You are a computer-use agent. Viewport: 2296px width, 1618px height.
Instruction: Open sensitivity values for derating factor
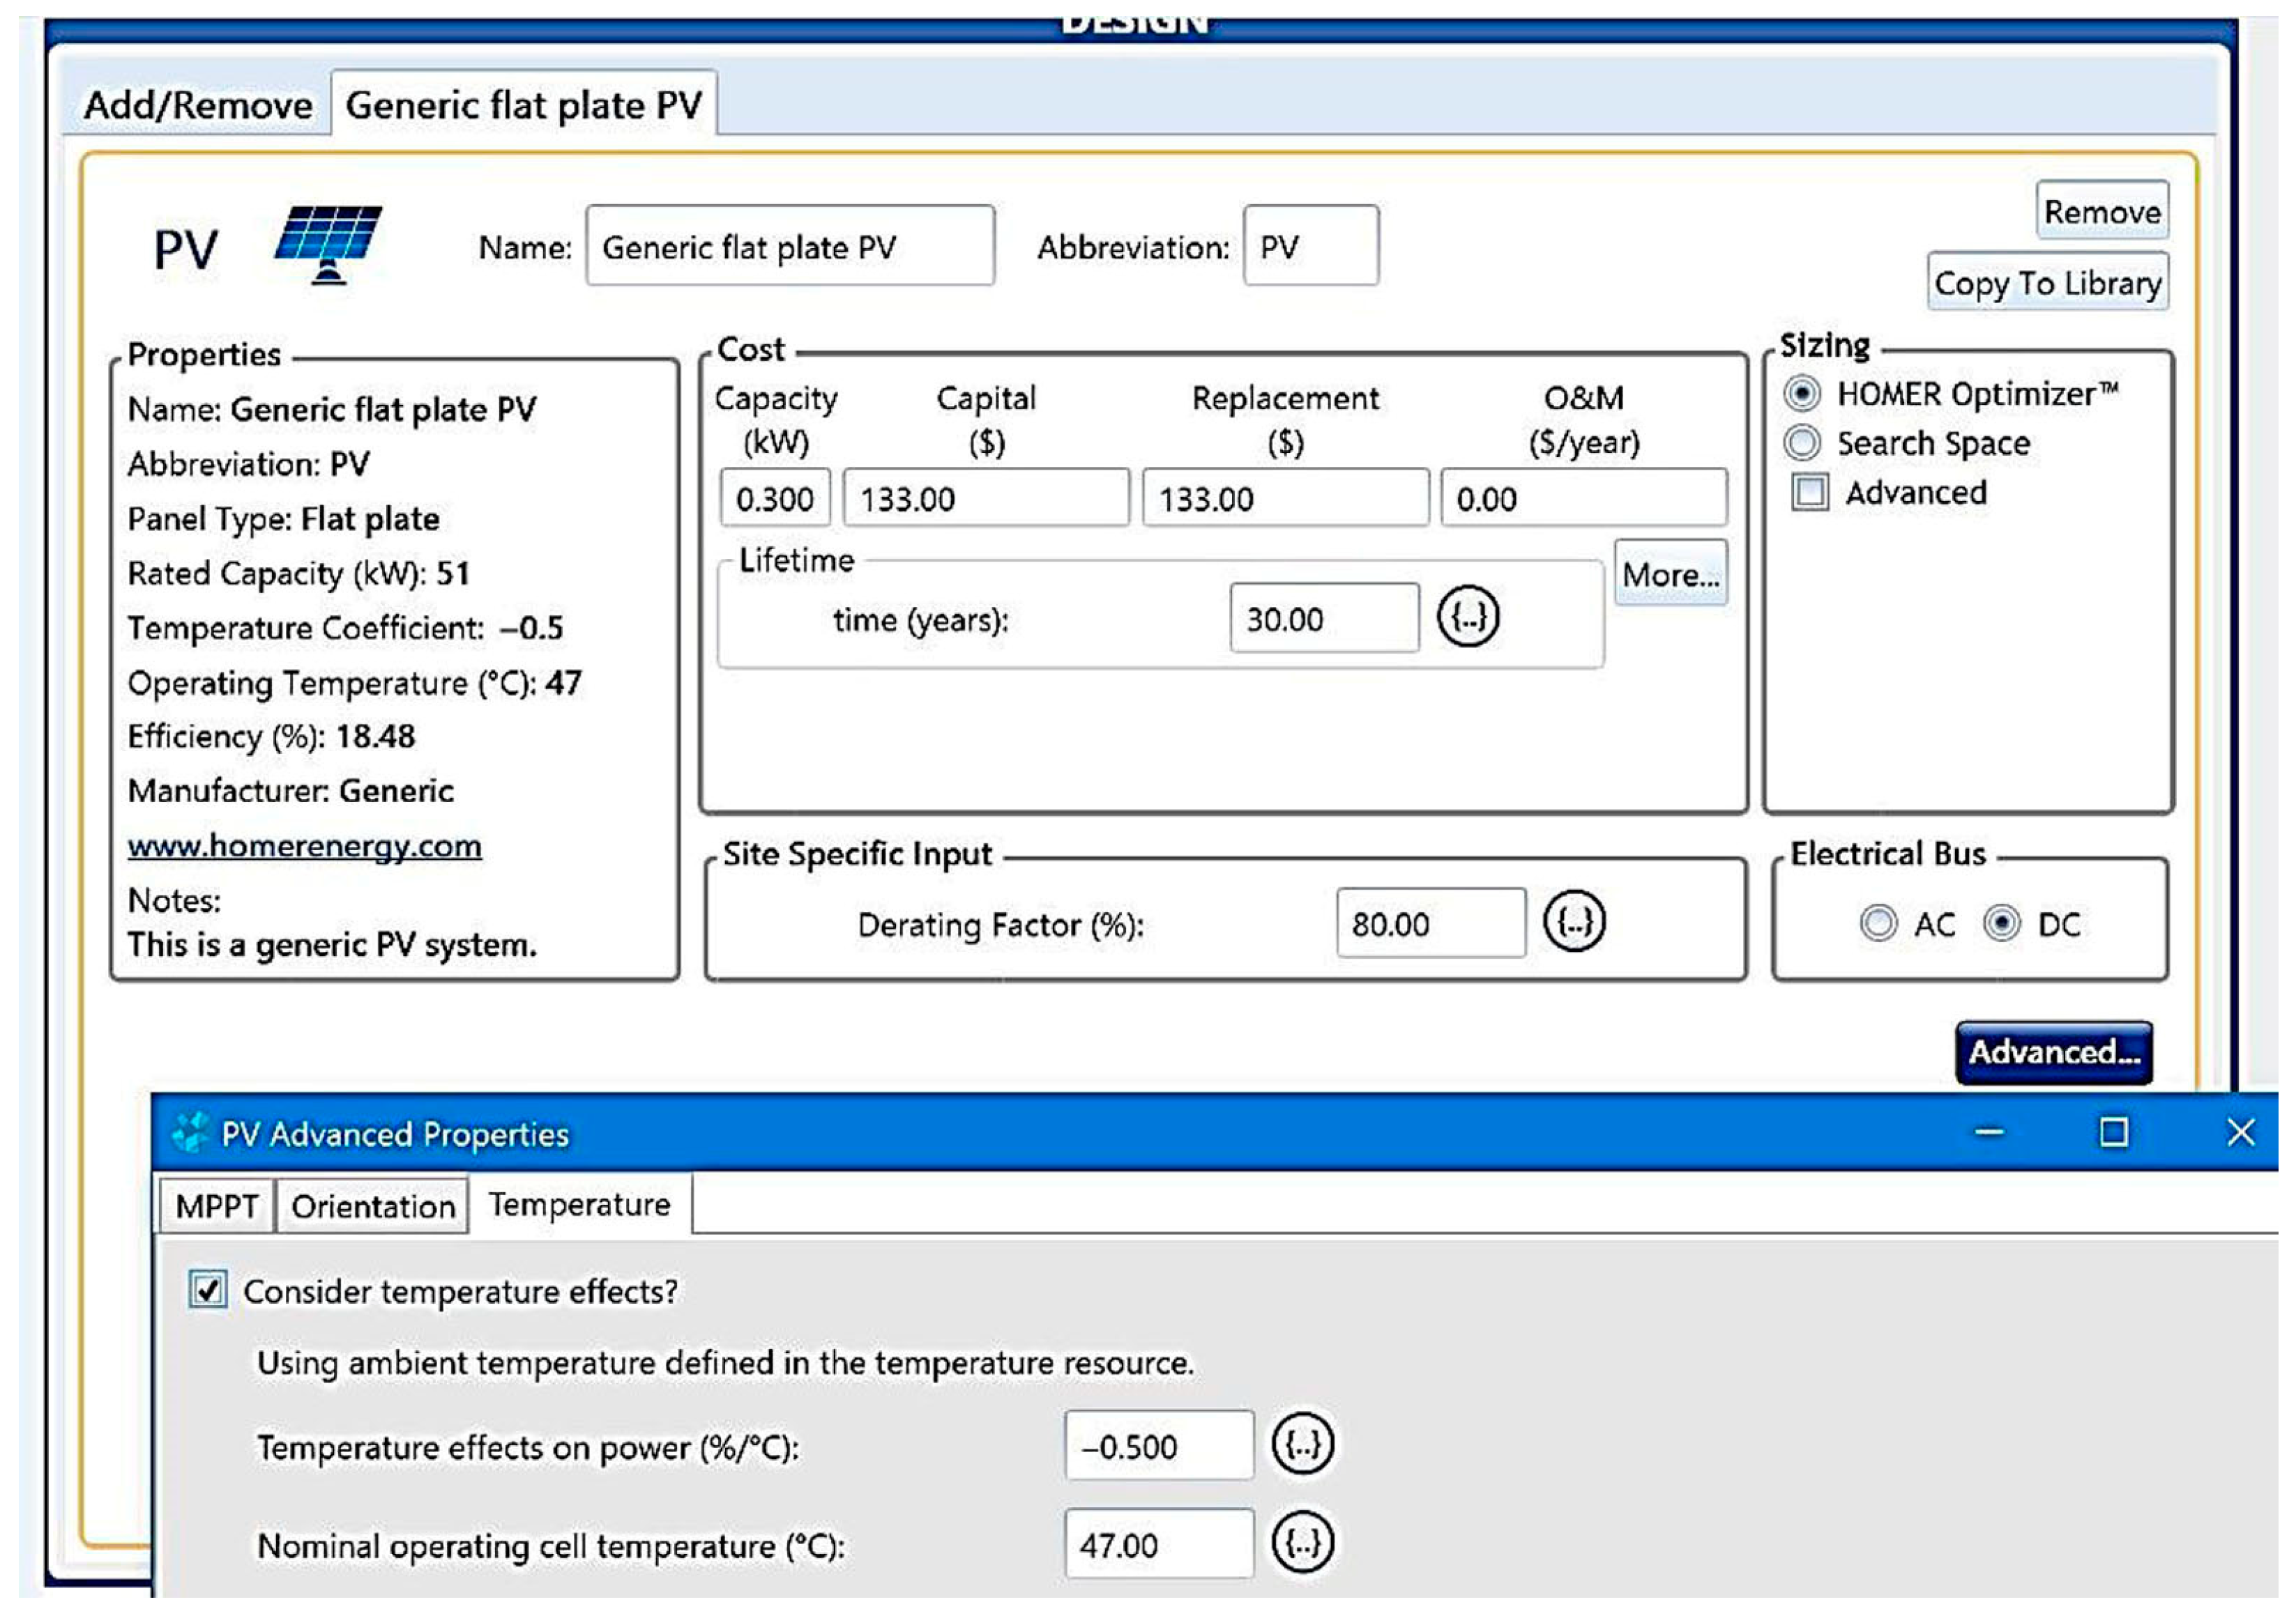click(x=1573, y=921)
